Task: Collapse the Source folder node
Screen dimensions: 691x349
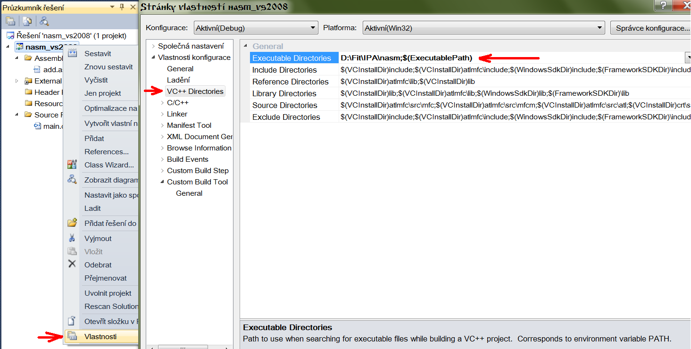Action: click(17, 115)
